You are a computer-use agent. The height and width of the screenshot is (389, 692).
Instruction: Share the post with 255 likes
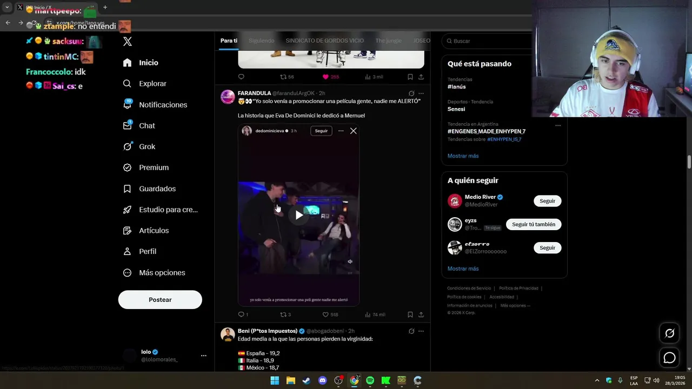(421, 77)
